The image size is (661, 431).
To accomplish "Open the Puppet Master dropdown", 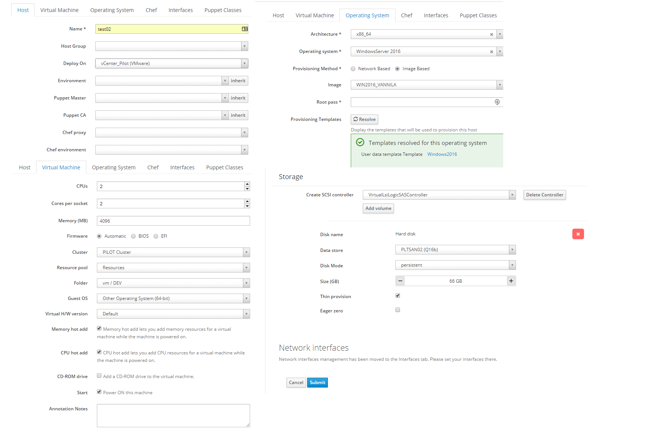I will coord(162,98).
